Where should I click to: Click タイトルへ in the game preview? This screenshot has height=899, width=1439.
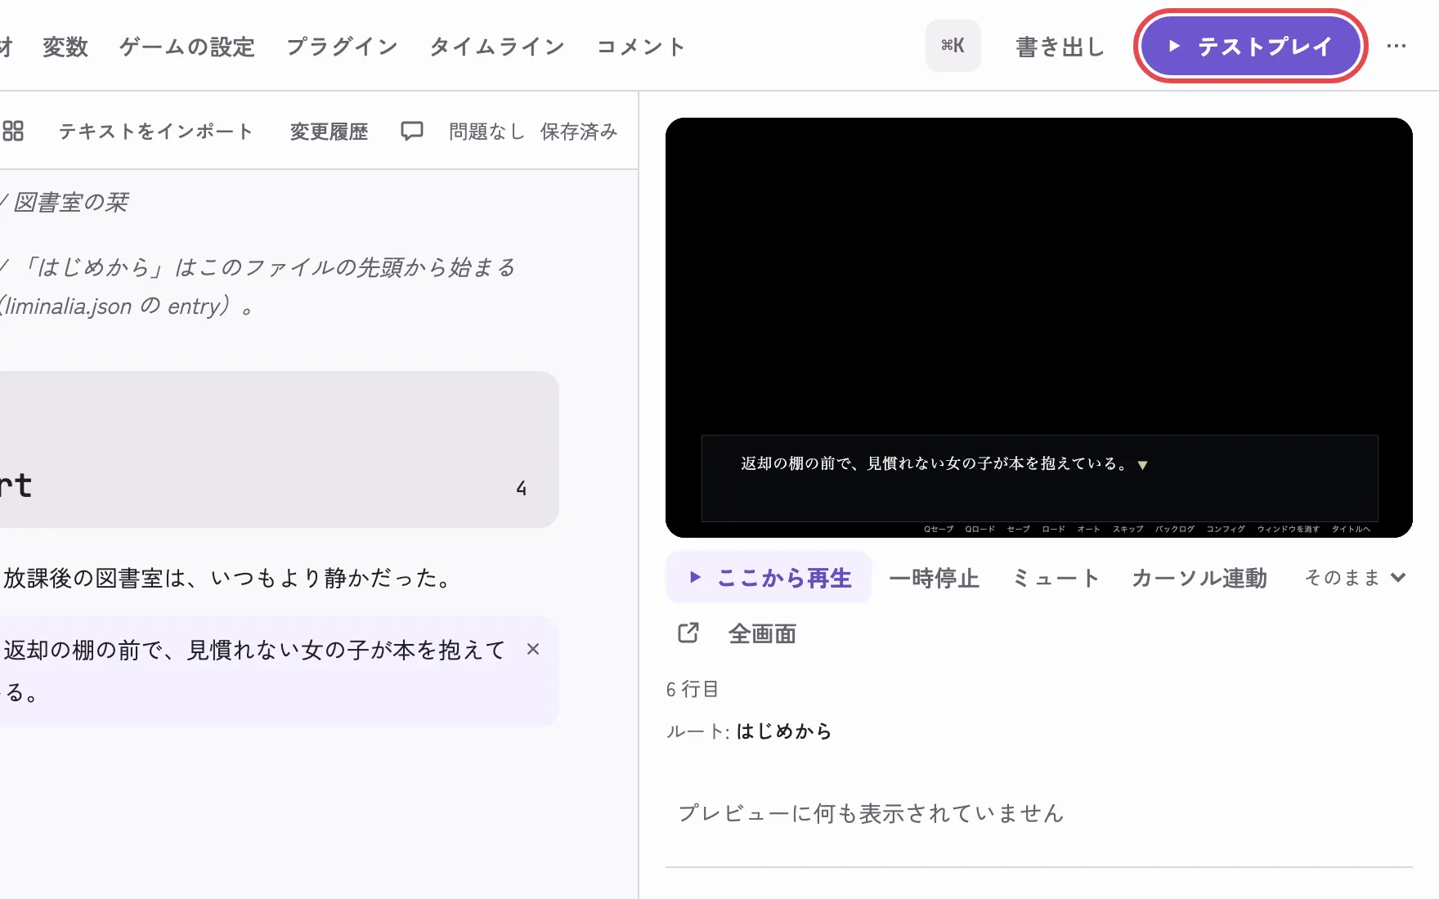click(x=1352, y=529)
